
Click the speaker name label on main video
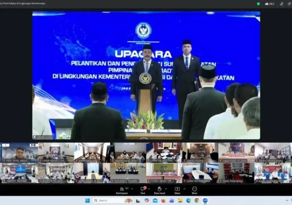pos(43,137)
